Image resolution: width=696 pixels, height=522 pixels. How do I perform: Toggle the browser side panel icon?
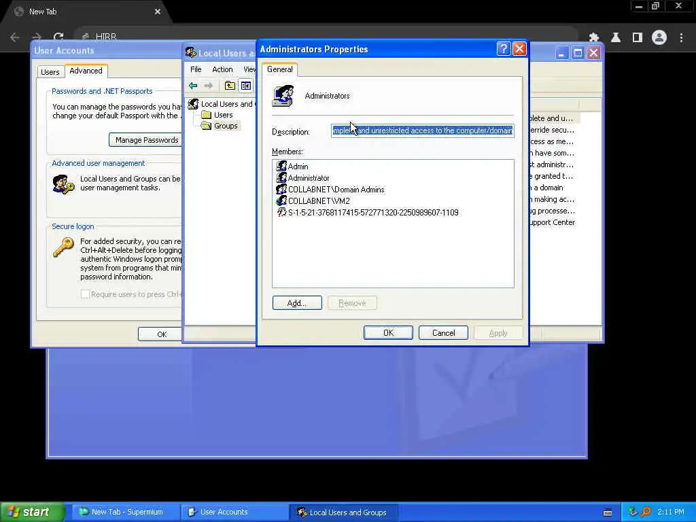pyautogui.click(x=638, y=38)
